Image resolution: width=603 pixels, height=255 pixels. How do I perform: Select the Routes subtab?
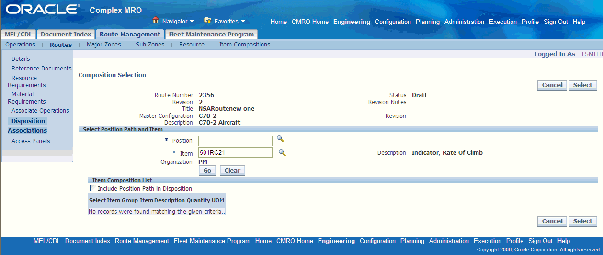tap(61, 45)
